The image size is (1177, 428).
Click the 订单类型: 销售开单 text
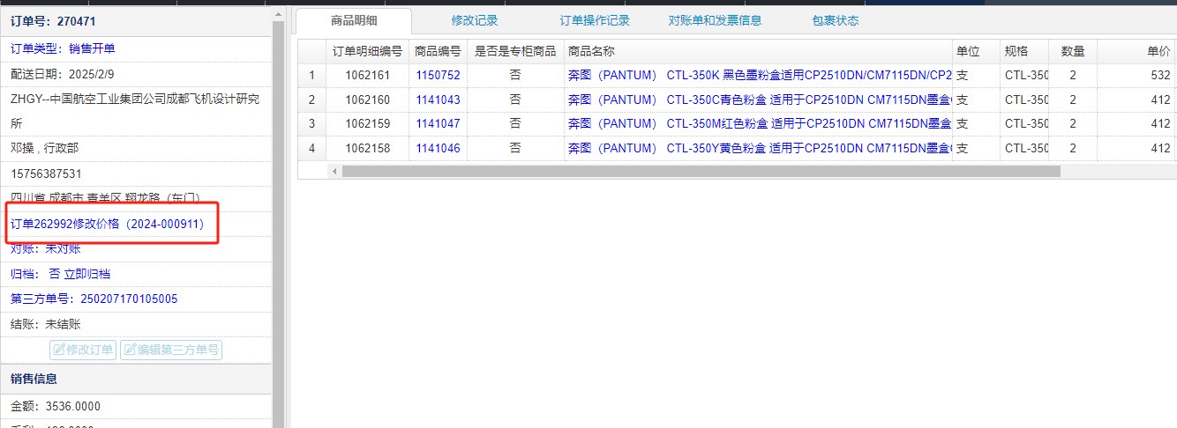(63, 49)
